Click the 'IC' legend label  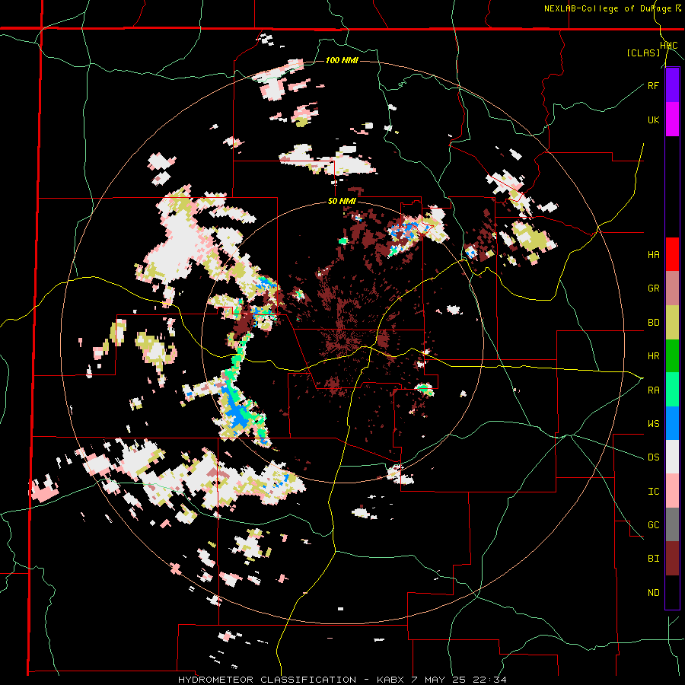click(x=653, y=492)
